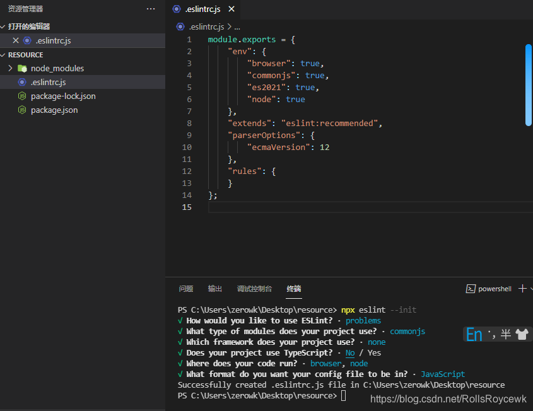
Task: Click the ESLint icon on editor tab
Action: point(177,9)
